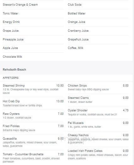Screen dimensions: 134x165
Task: Select the APPETIZERS category label
Action: (11, 78)
